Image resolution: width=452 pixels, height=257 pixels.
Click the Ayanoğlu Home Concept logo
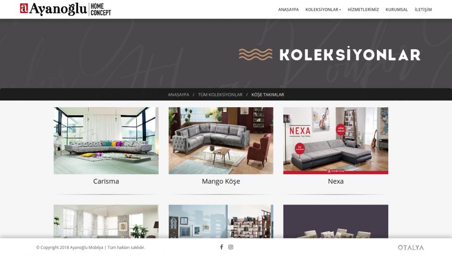[66, 9]
